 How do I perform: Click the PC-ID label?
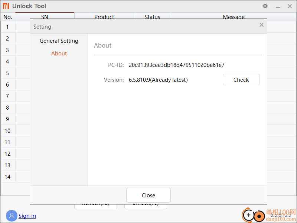pos(116,65)
